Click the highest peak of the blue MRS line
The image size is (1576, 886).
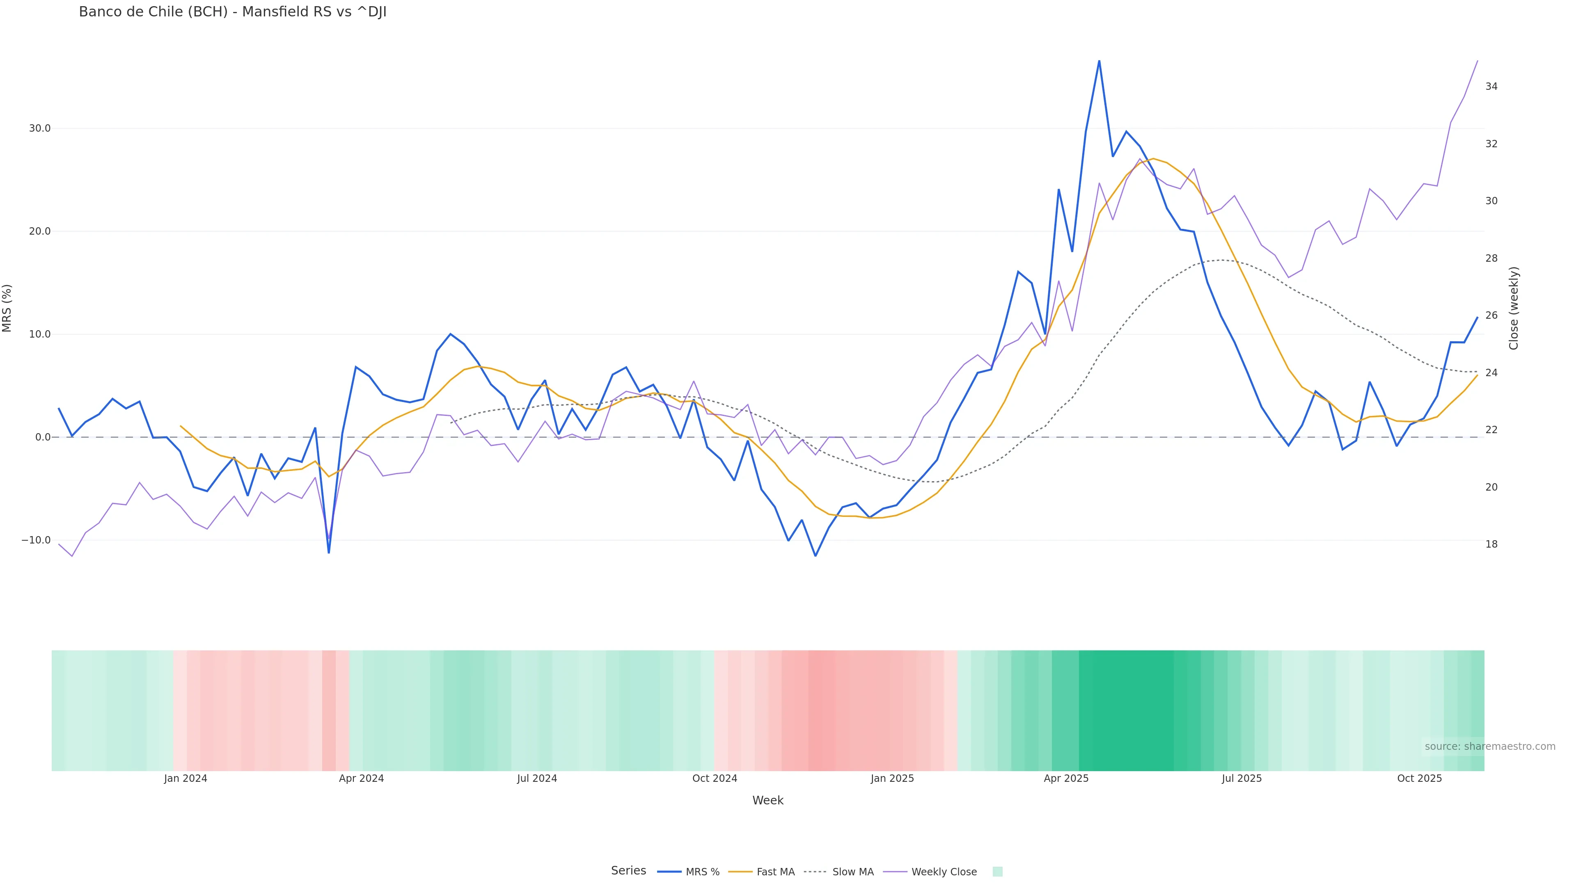pyautogui.click(x=1099, y=61)
